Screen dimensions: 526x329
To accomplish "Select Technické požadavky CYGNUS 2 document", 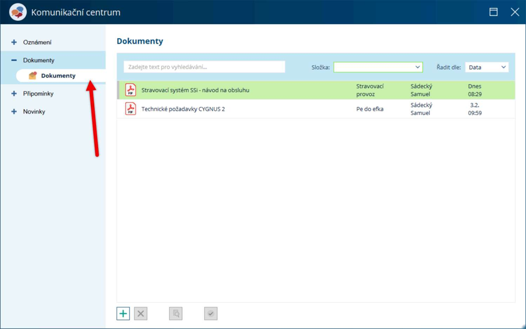I will [x=183, y=109].
